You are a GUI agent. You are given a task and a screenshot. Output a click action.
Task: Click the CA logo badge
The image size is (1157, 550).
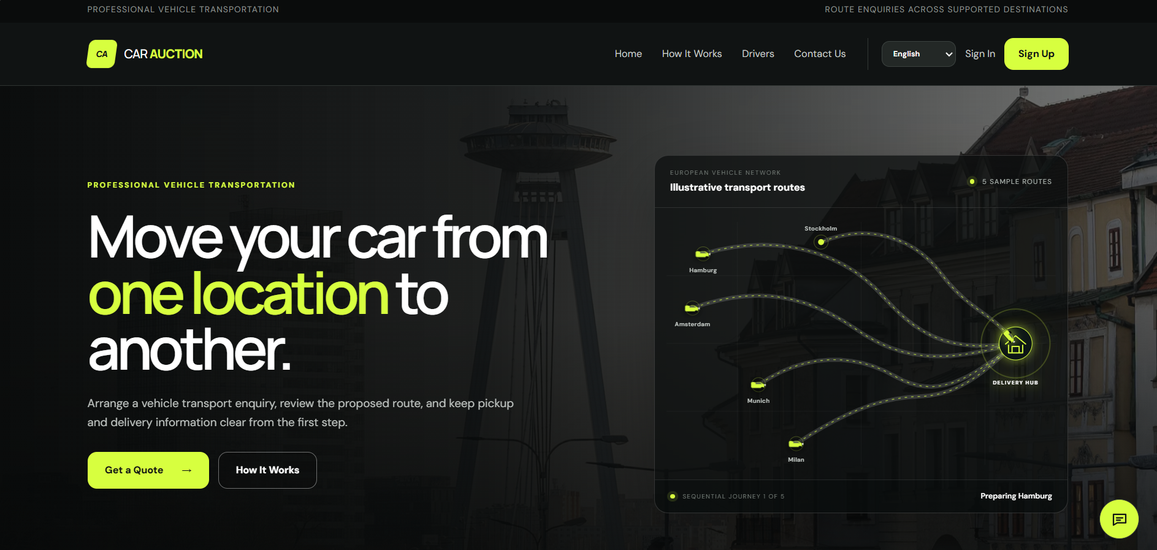tap(102, 54)
